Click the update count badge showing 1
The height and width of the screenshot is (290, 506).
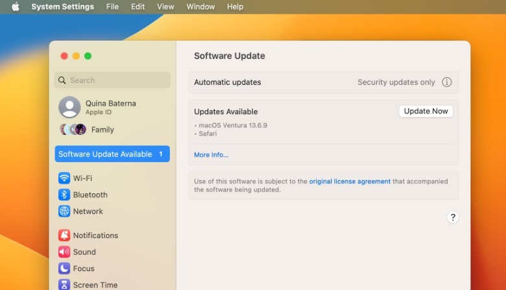click(161, 154)
